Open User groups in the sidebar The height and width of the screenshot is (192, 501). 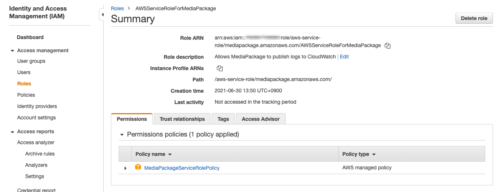[31, 61]
